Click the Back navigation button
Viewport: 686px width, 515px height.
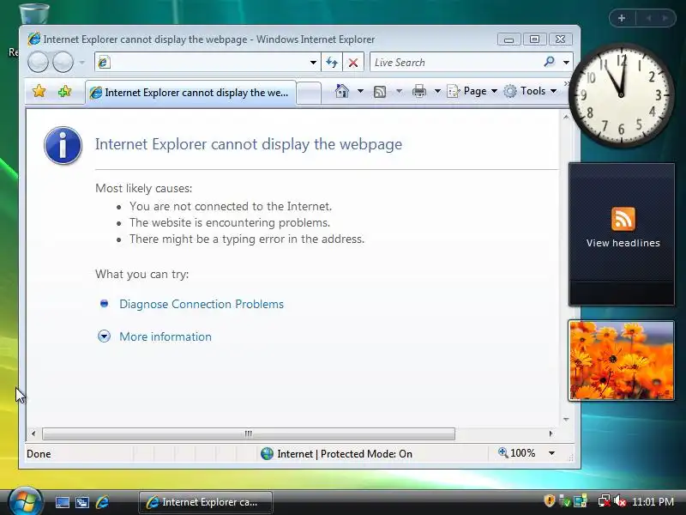(x=38, y=62)
